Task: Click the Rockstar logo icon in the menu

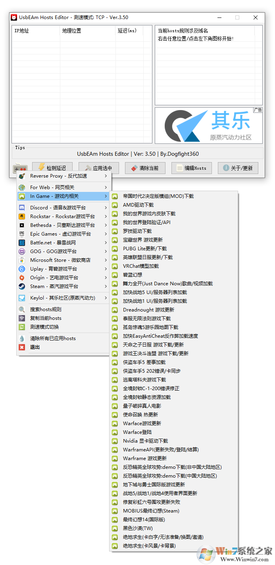Action: pos(22,216)
